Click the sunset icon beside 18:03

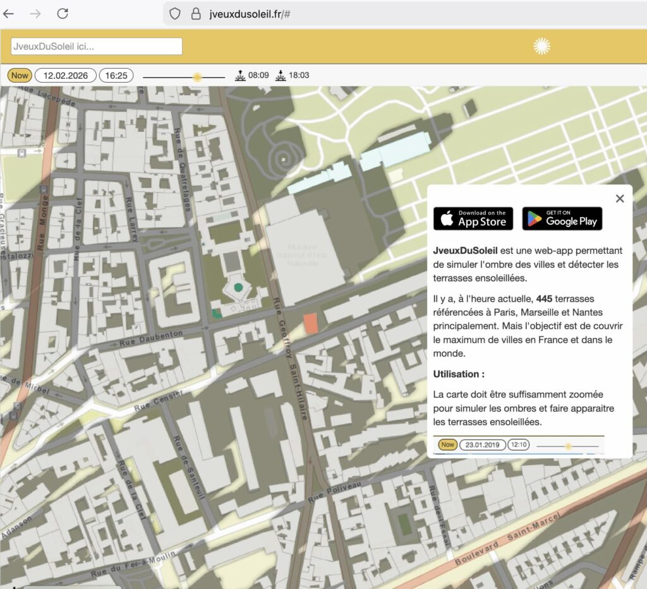point(281,76)
